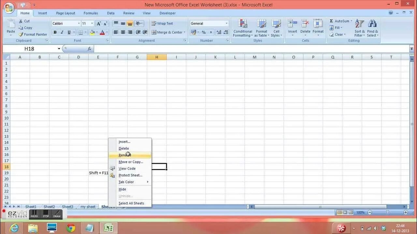Open Format as Table gallery
Viewport: 417px width, 234px height.
pos(261,28)
